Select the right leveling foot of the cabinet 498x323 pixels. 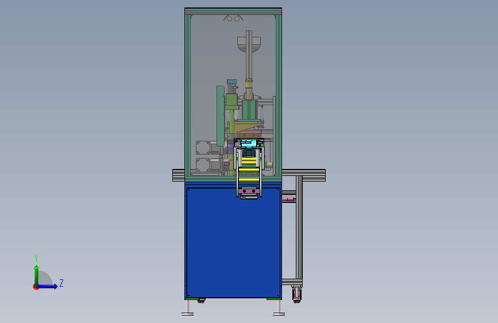279,307
